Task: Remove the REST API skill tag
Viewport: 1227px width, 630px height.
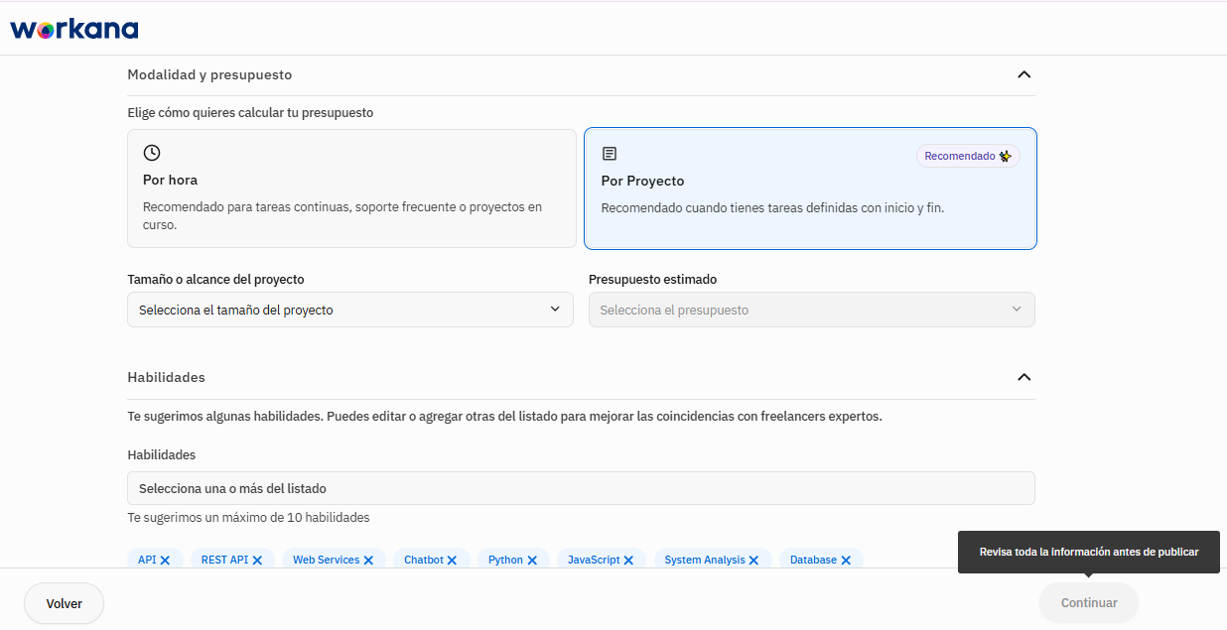Action: click(257, 561)
